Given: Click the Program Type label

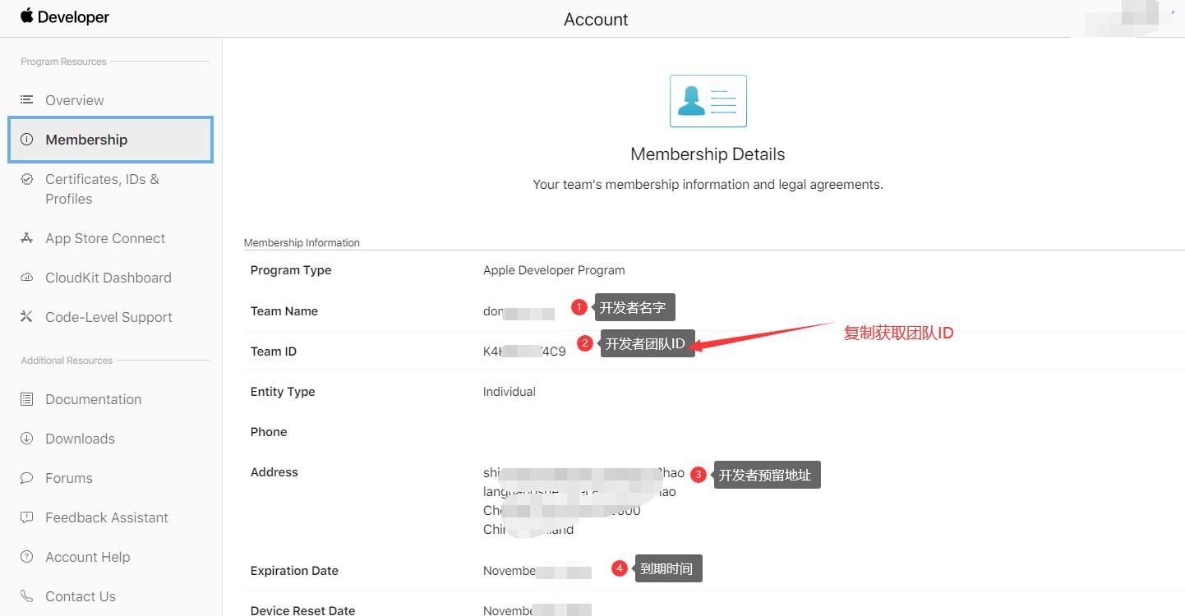Looking at the screenshot, I should tap(291, 270).
